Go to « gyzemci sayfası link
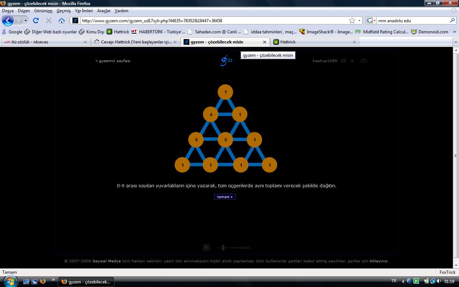The image size is (459, 287). pyautogui.click(x=113, y=61)
